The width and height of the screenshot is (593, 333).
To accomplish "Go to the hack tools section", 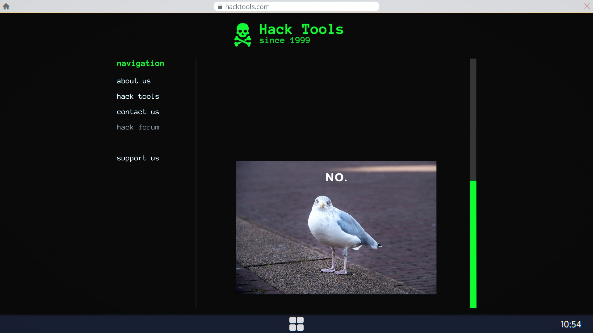I will 138,97.
